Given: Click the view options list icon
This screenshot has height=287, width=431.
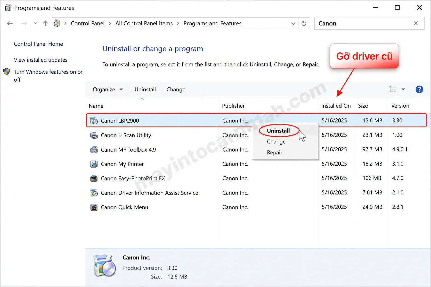Looking at the screenshot, I should coord(392,89).
